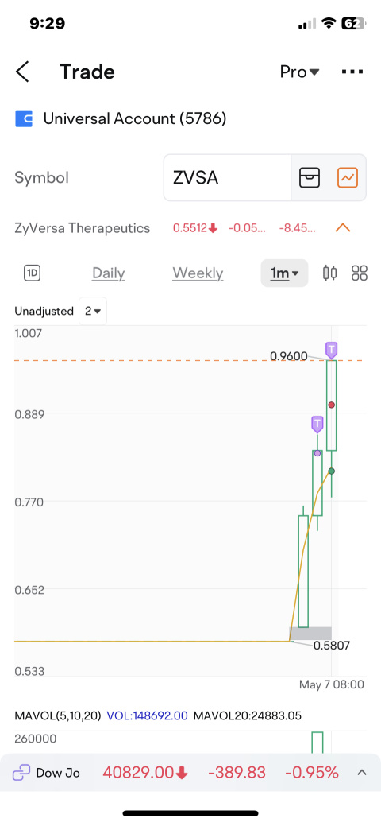381x826 pixels.
Task: Tap the lower purple T trade marker
Action: [x=317, y=424]
